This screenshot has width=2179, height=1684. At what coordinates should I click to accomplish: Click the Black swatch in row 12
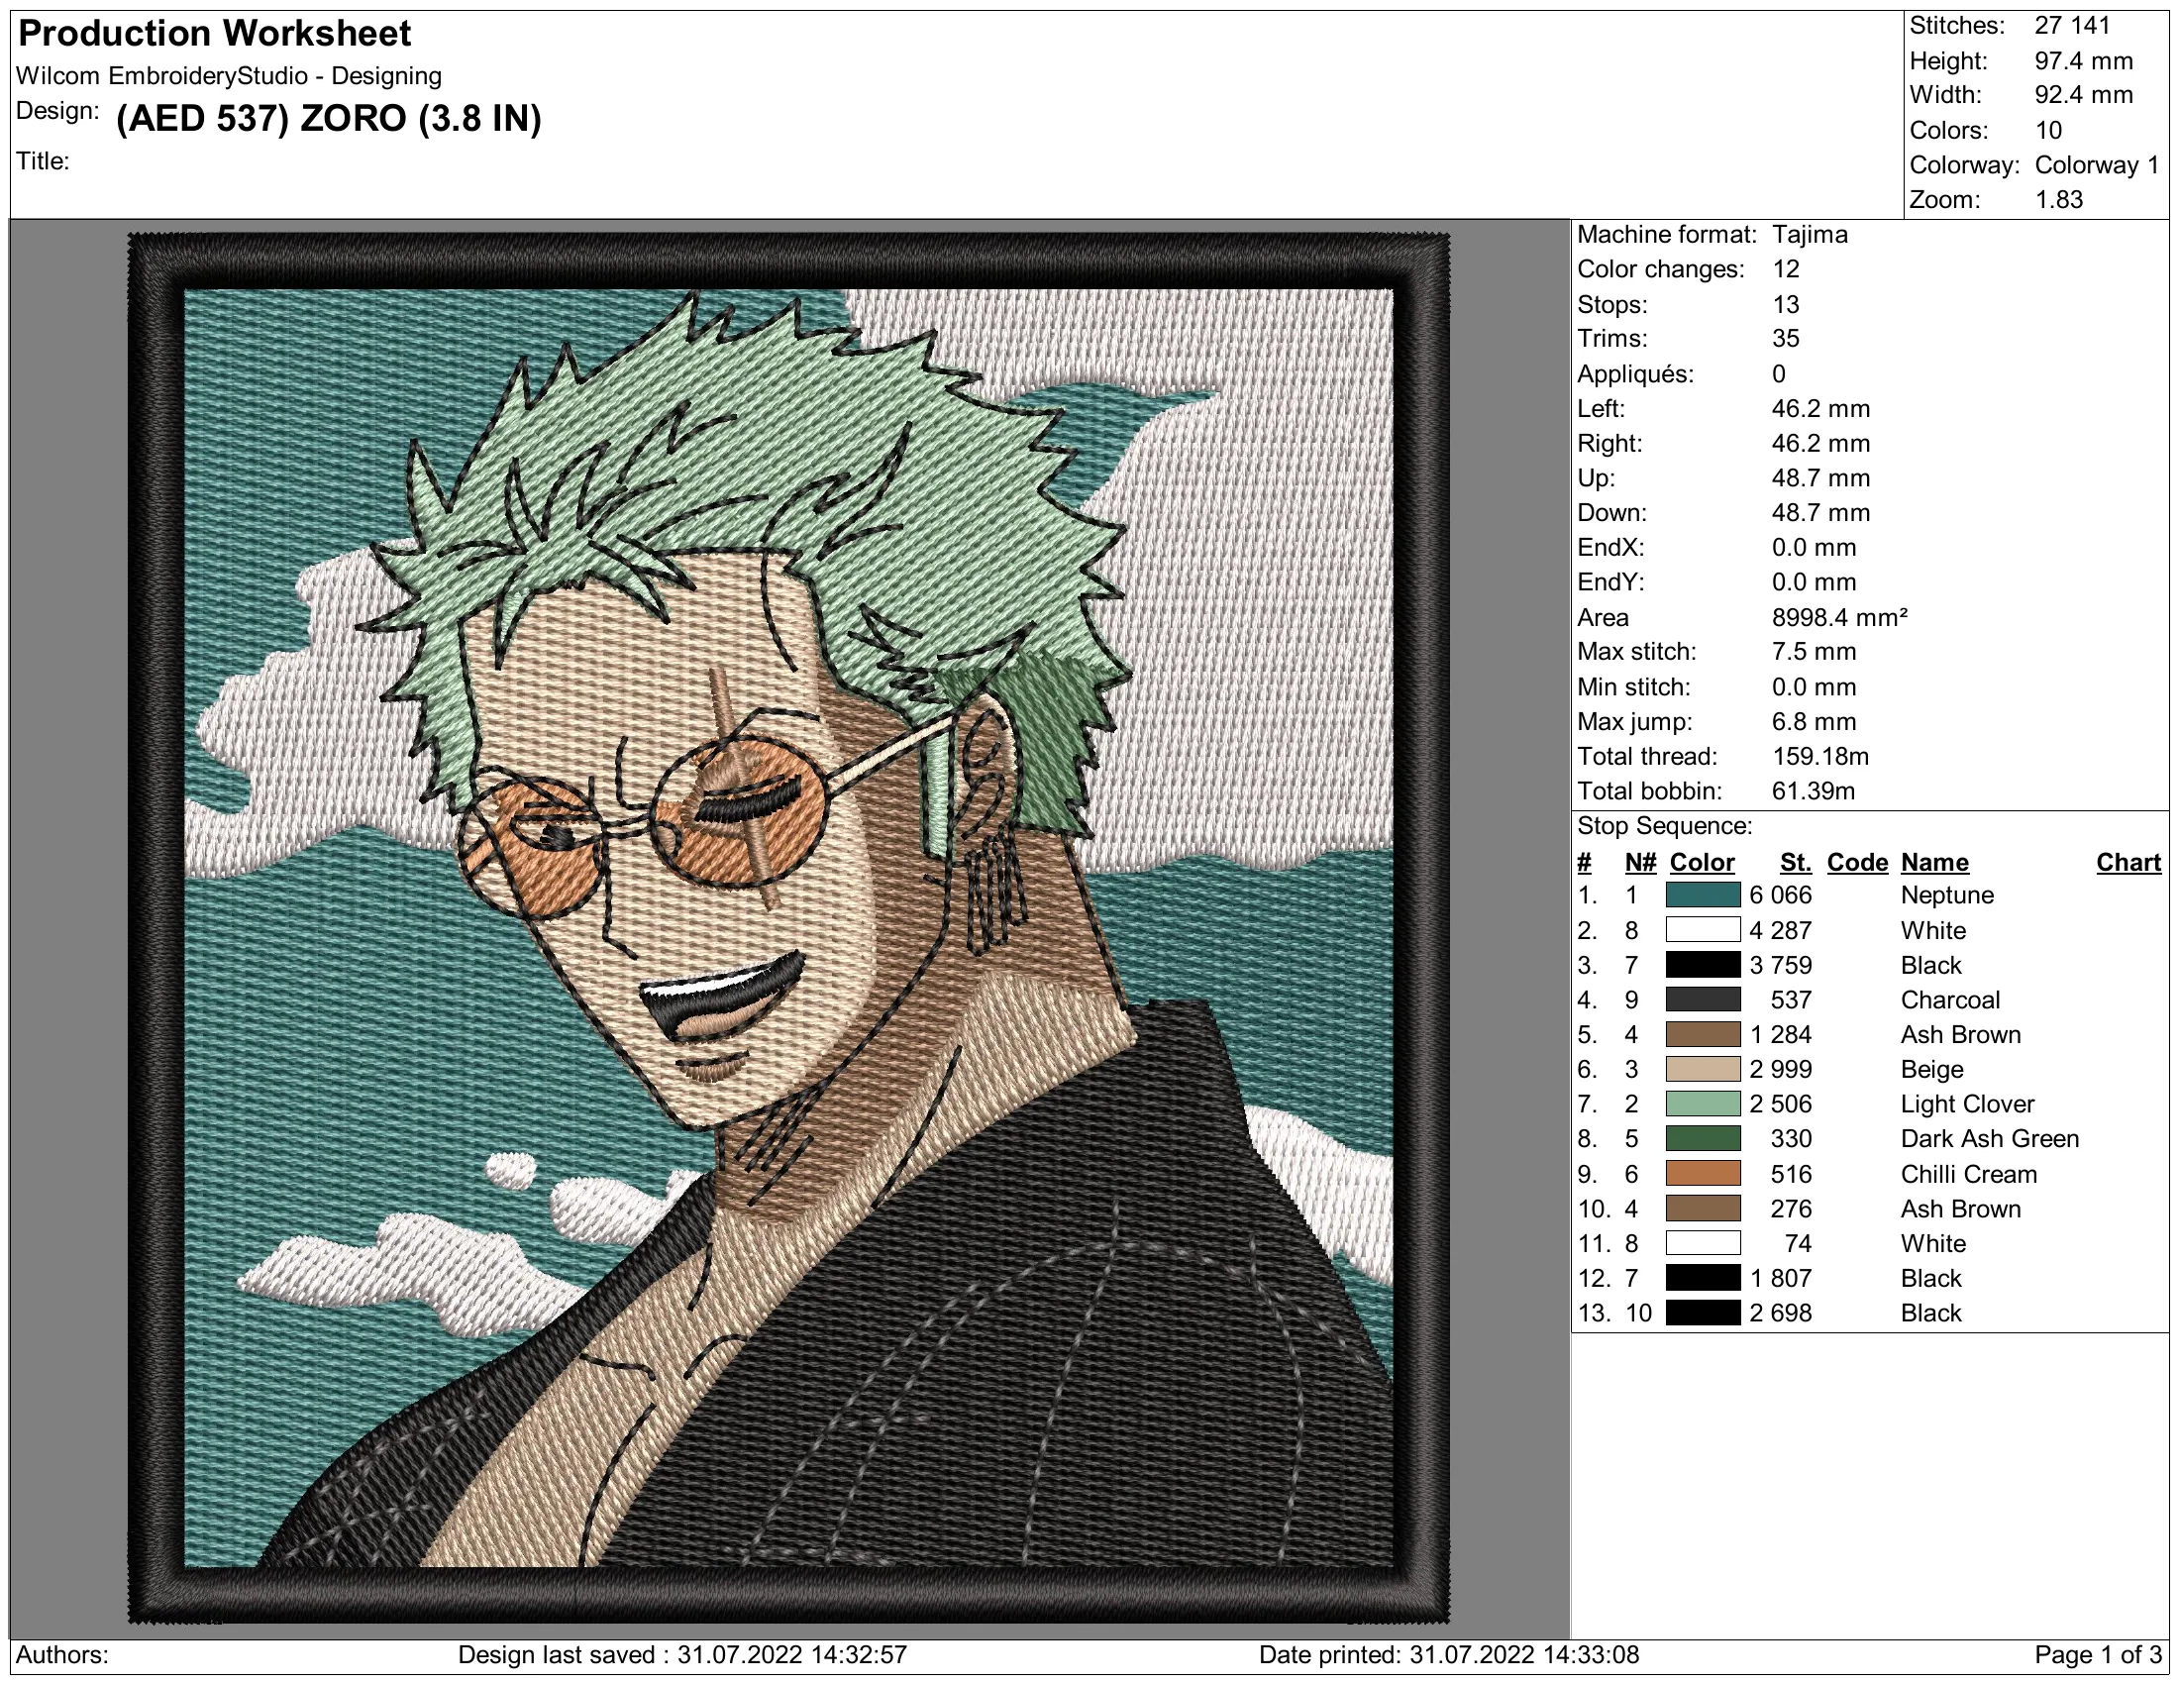(1704, 1279)
